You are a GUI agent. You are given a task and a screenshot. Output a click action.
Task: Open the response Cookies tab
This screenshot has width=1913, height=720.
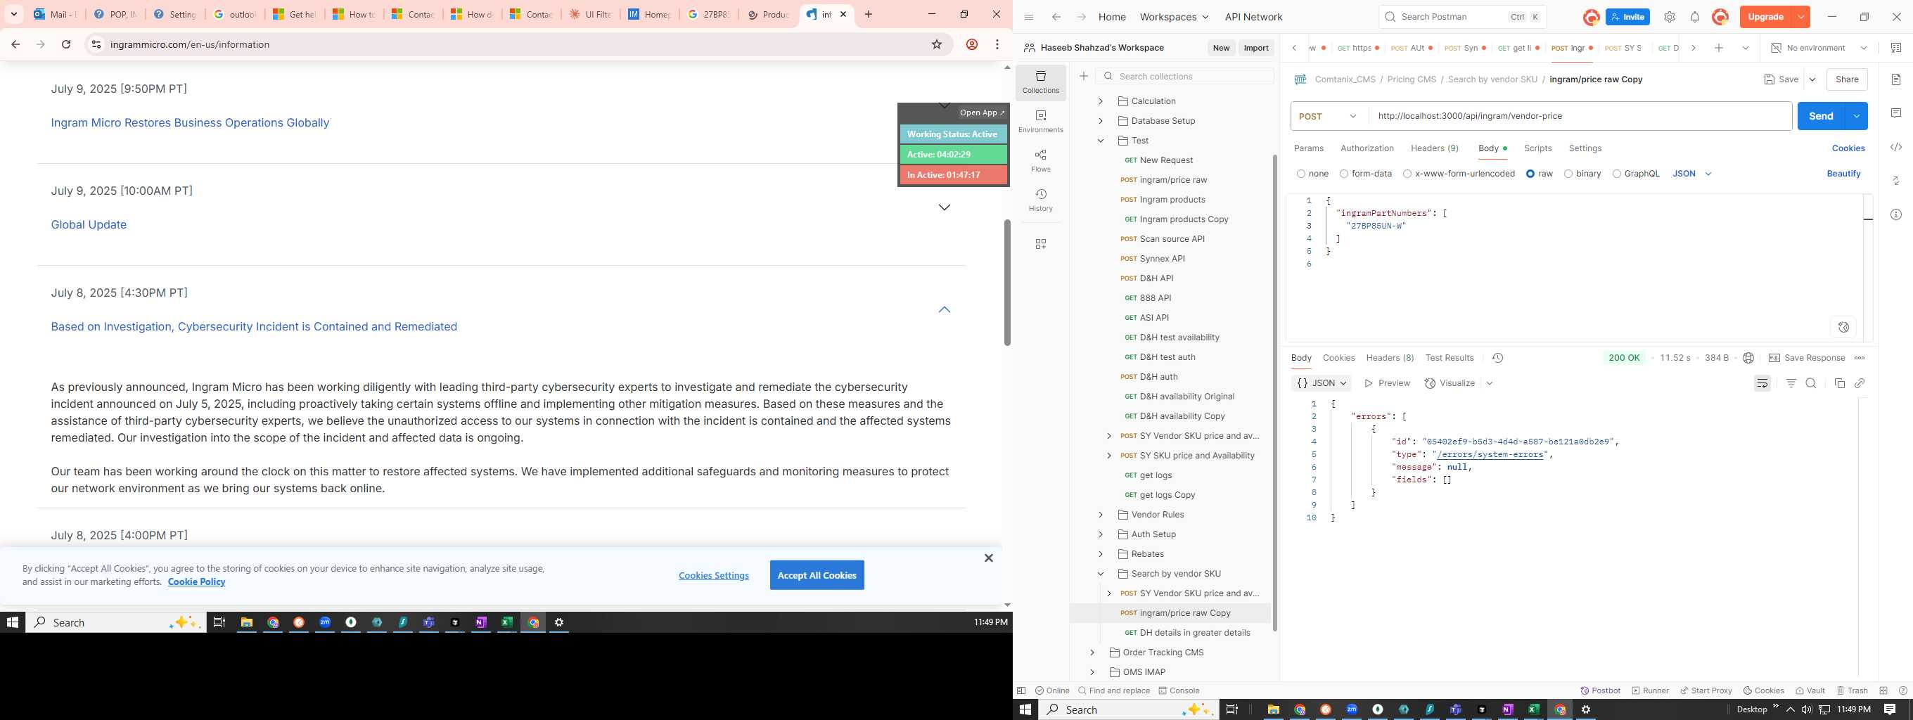(x=1338, y=358)
